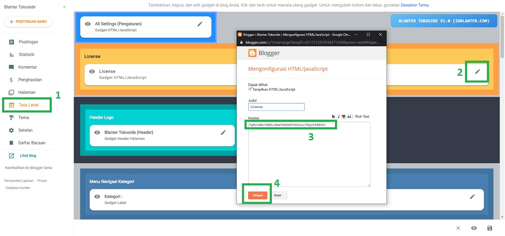Click the Blogger logo in the popup
Image resolution: width=505 pixels, height=236 pixels.
pos(264,53)
